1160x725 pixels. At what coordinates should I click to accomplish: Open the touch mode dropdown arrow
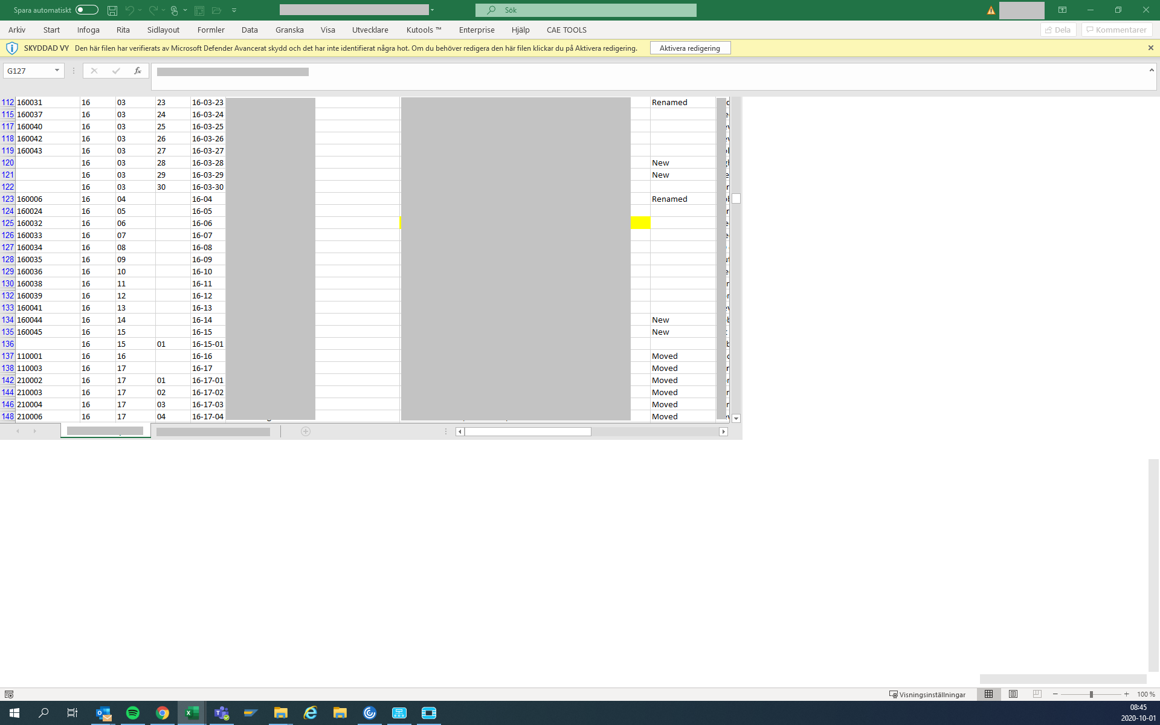click(x=185, y=10)
